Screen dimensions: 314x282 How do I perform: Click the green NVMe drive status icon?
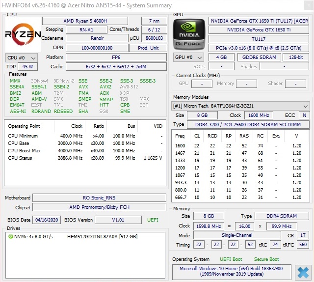point(11,236)
